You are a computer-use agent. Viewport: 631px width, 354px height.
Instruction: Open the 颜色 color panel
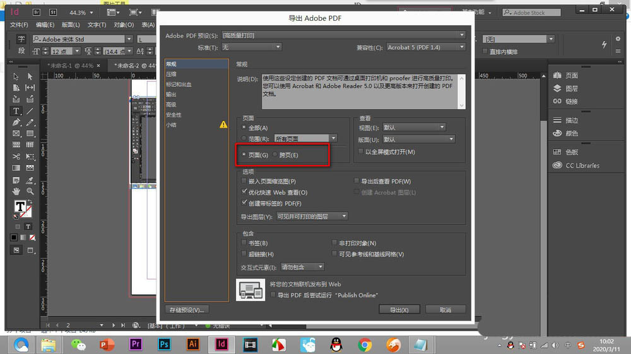coord(566,133)
